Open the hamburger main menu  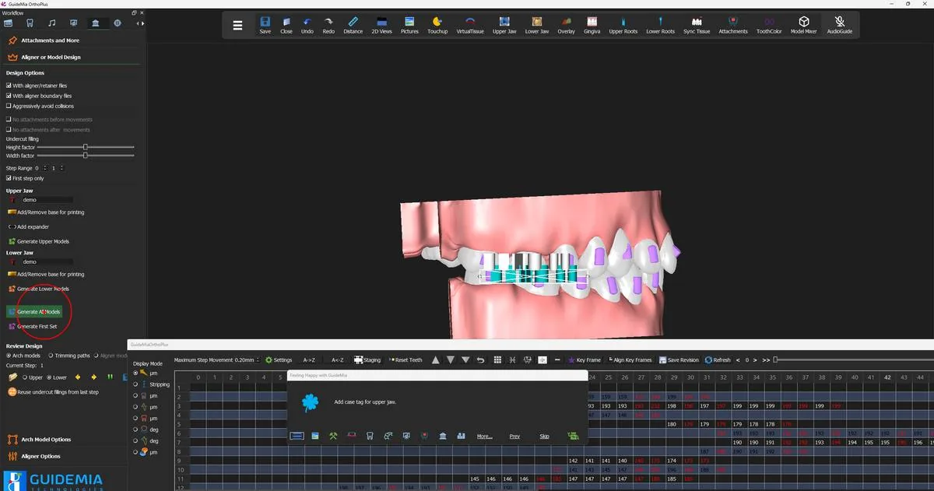pos(237,25)
